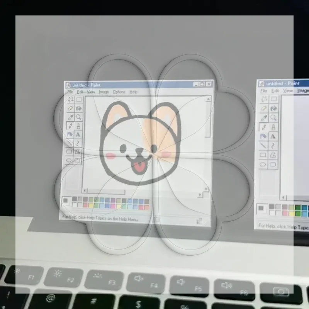Choose the Line tool in the full Paint window
Screen dimensions: 309x309
70,143
